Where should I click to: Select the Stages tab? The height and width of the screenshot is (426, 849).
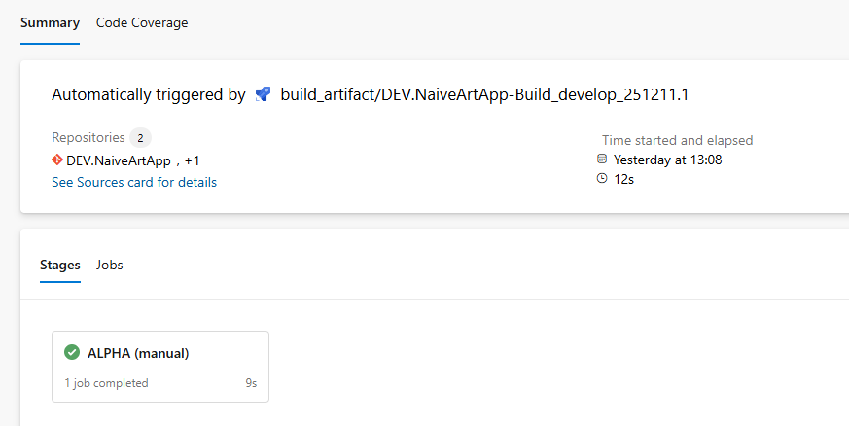pyautogui.click(x=60, y=266)
